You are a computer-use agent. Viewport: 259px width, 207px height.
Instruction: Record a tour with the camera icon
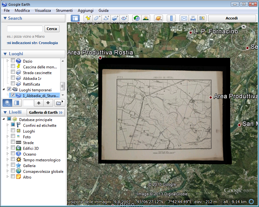124,18
